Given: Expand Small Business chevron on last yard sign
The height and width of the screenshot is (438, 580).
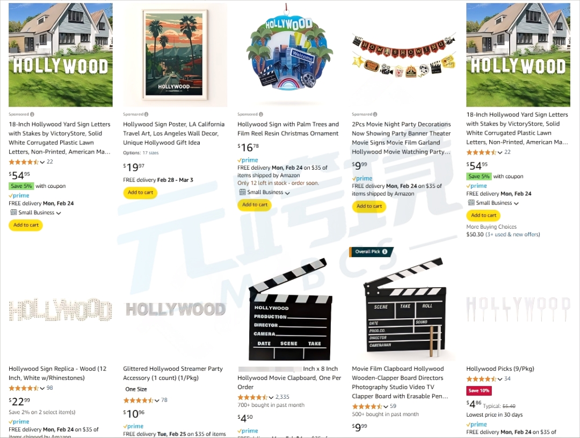Looking at the screenshot, I should tap(517, 203).
